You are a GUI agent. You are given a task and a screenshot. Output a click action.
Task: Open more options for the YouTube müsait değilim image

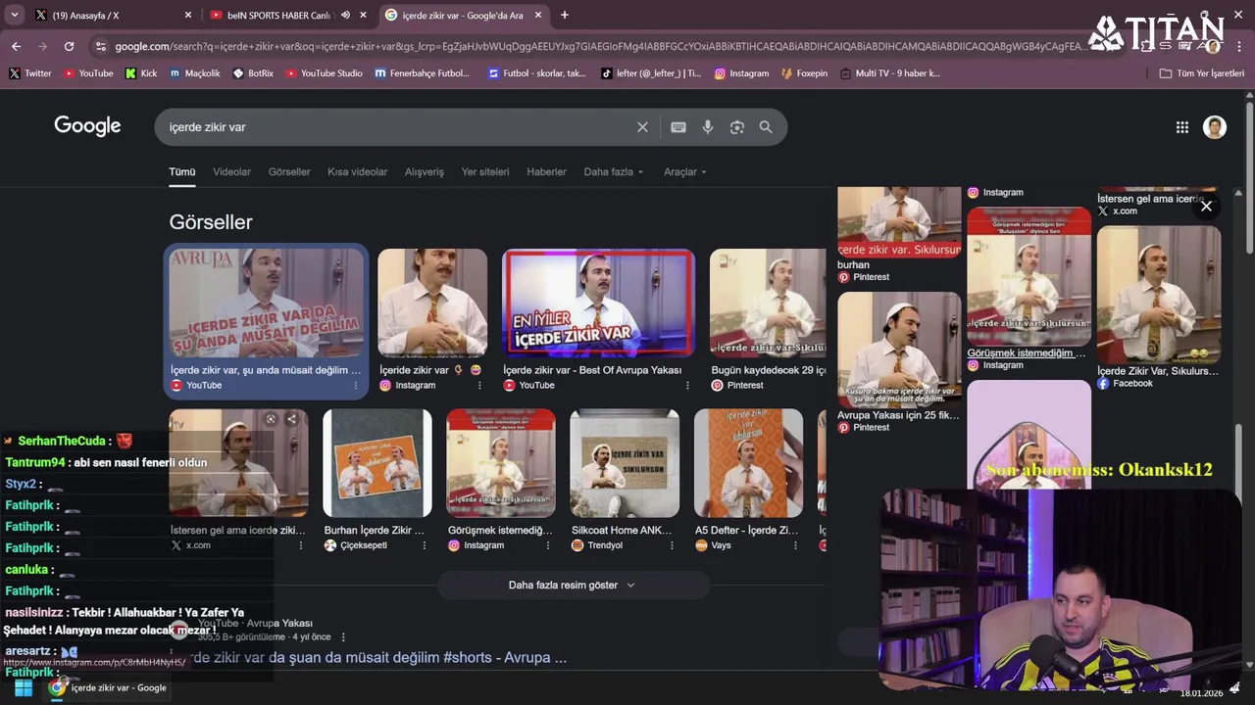tap(356, 386)
